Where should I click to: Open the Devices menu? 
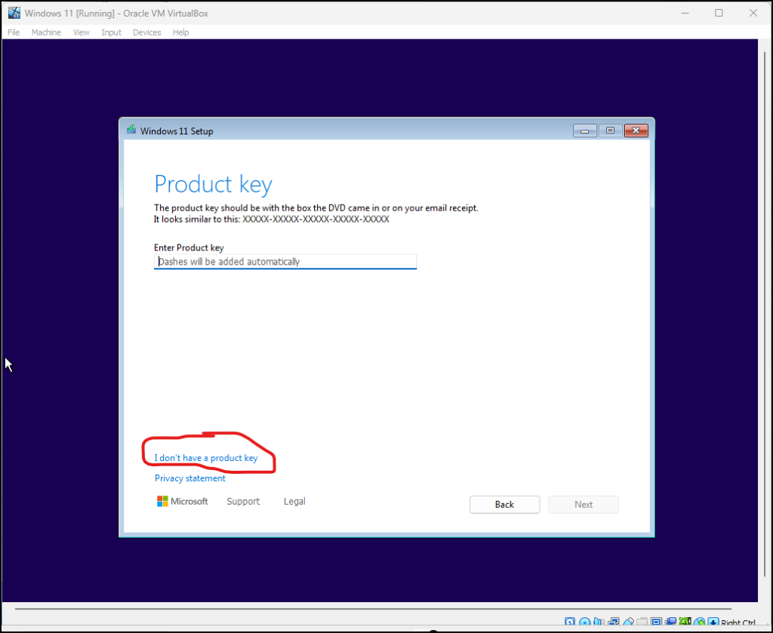[x=147, y=32]
